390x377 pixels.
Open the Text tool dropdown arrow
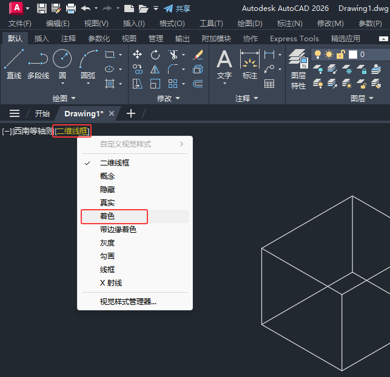point(224,84)
